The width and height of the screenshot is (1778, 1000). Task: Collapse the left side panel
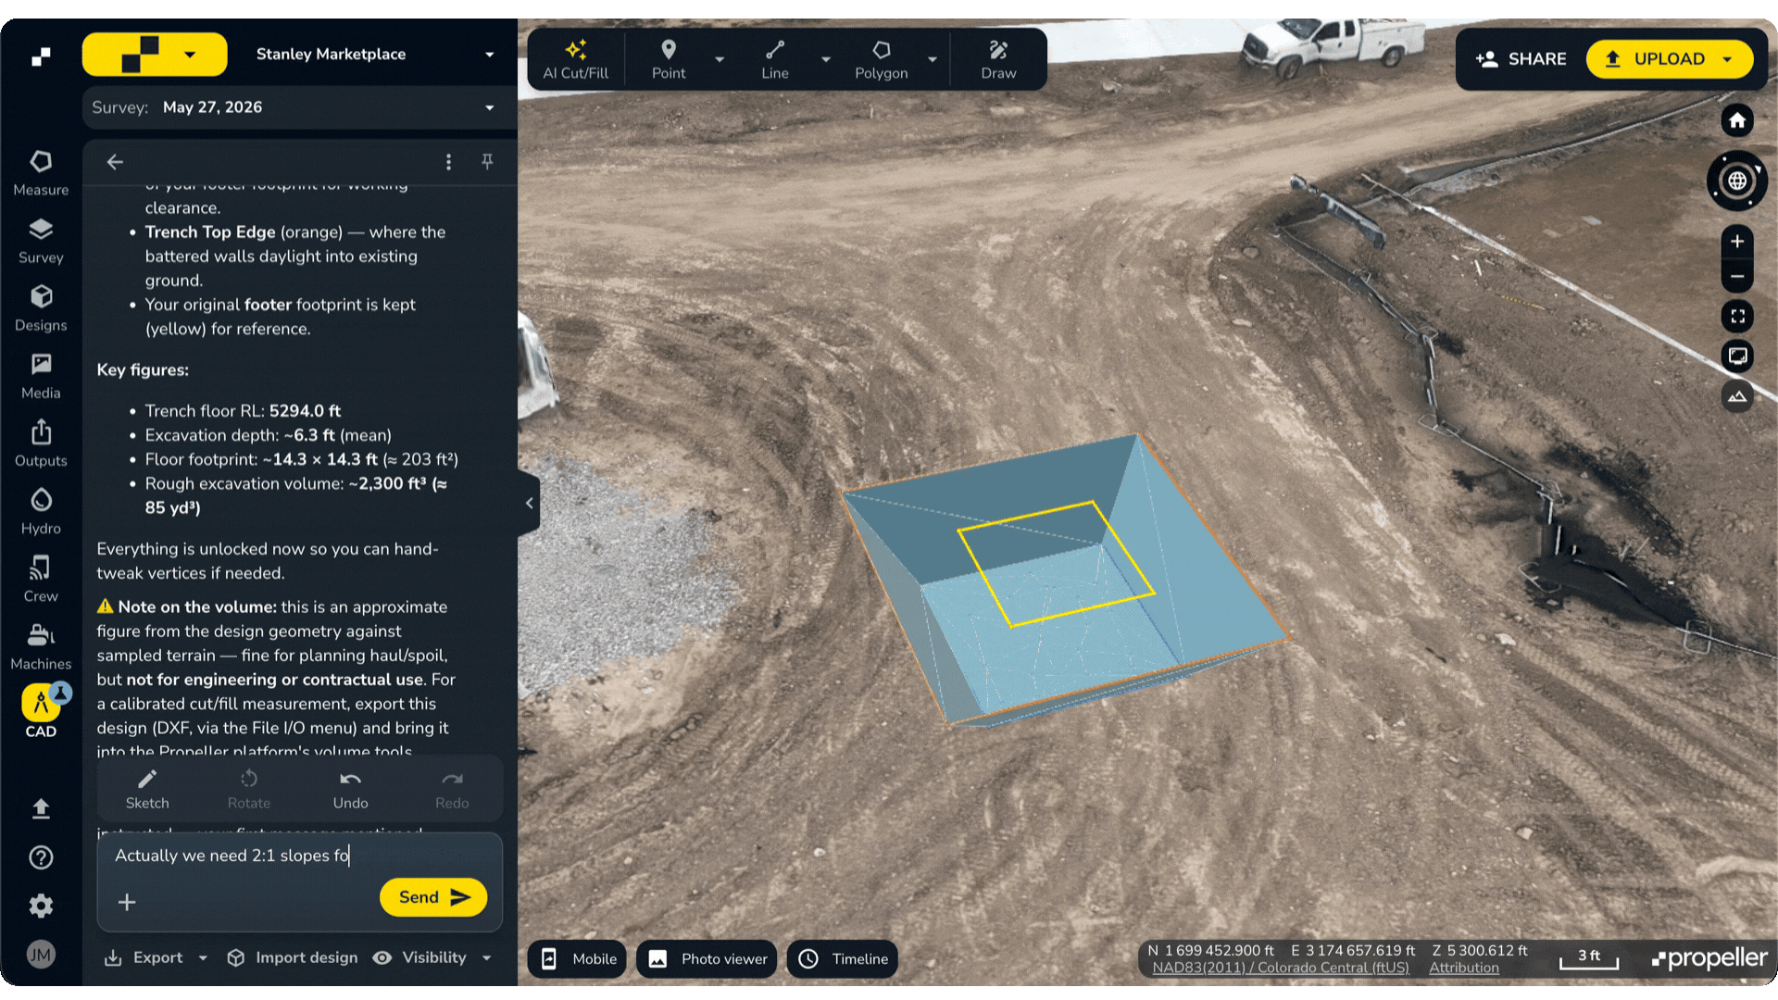coord(529,504)
